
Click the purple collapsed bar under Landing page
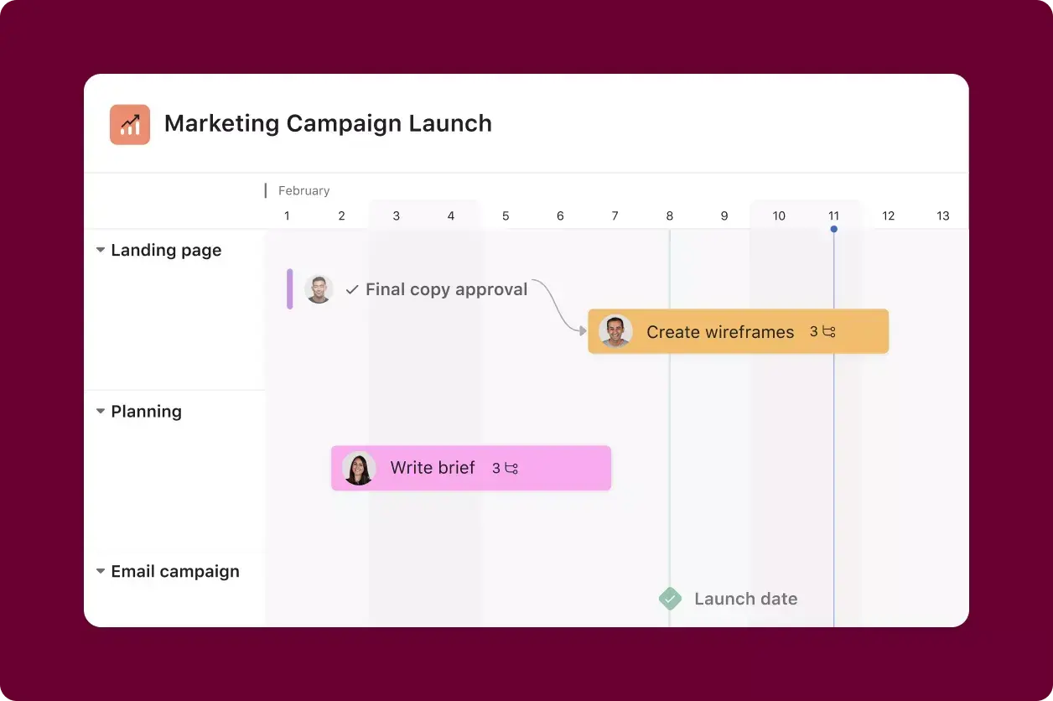point(289,289)
